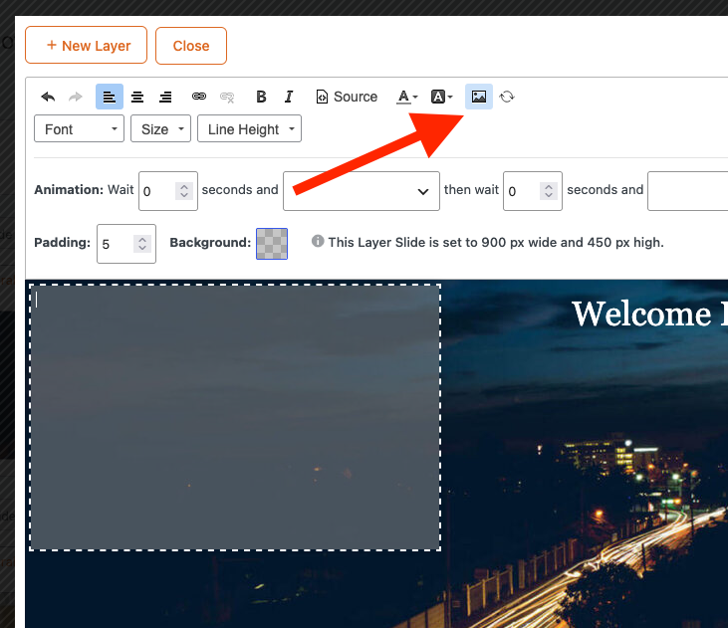Click the 'Padding:' label
728x628 pixels.
[x=62, y=242]
